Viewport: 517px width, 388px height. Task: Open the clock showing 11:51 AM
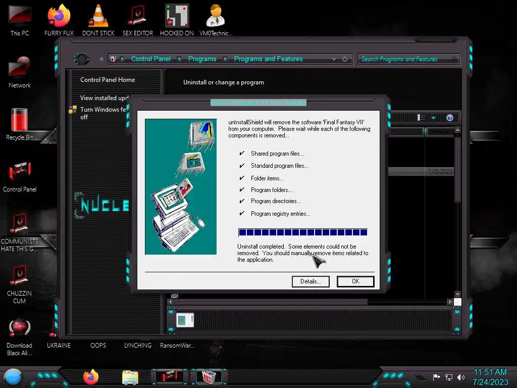490,377
